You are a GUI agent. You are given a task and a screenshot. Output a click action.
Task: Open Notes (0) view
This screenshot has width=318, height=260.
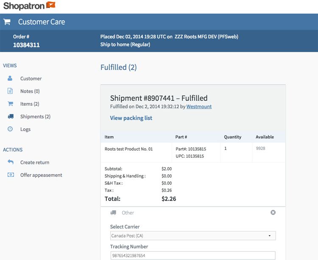(30, 91)
